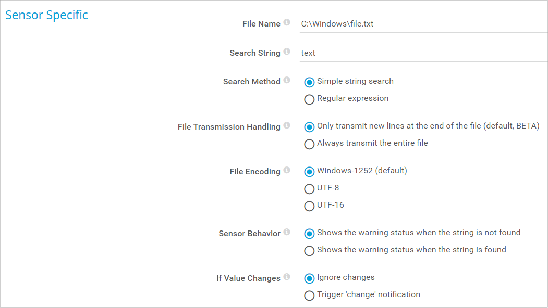
Task: Click the File Transmission Handling info icon
Action: coord(287,126)
